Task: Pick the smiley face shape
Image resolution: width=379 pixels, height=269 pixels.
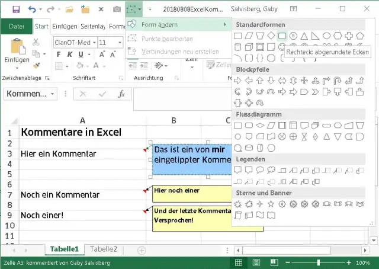Action: pyautogui.click(x=282, y=47)
